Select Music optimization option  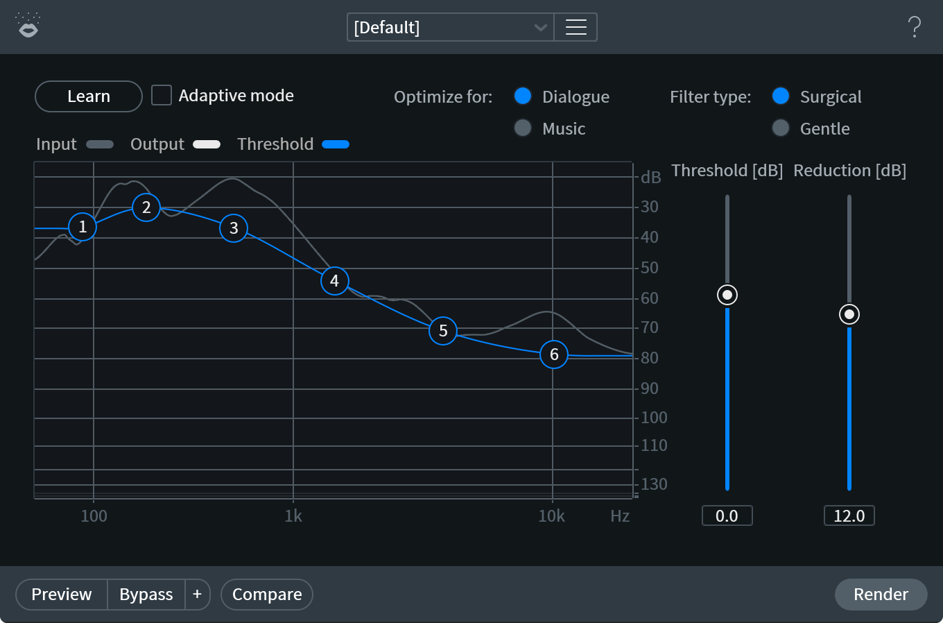523,128
